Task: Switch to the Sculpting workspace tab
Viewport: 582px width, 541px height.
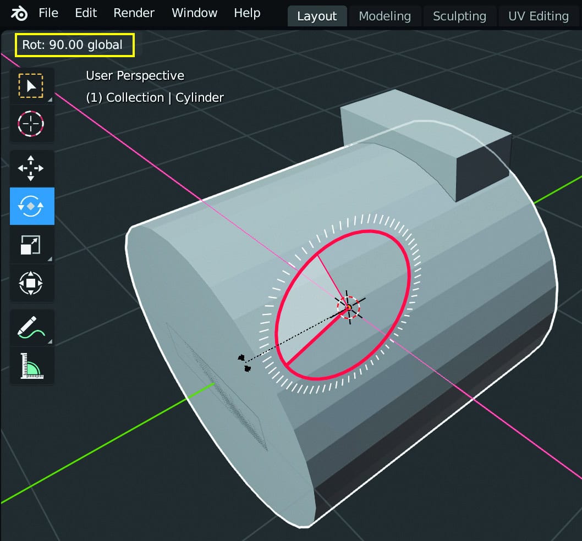Action: click(x=460, y=16)
